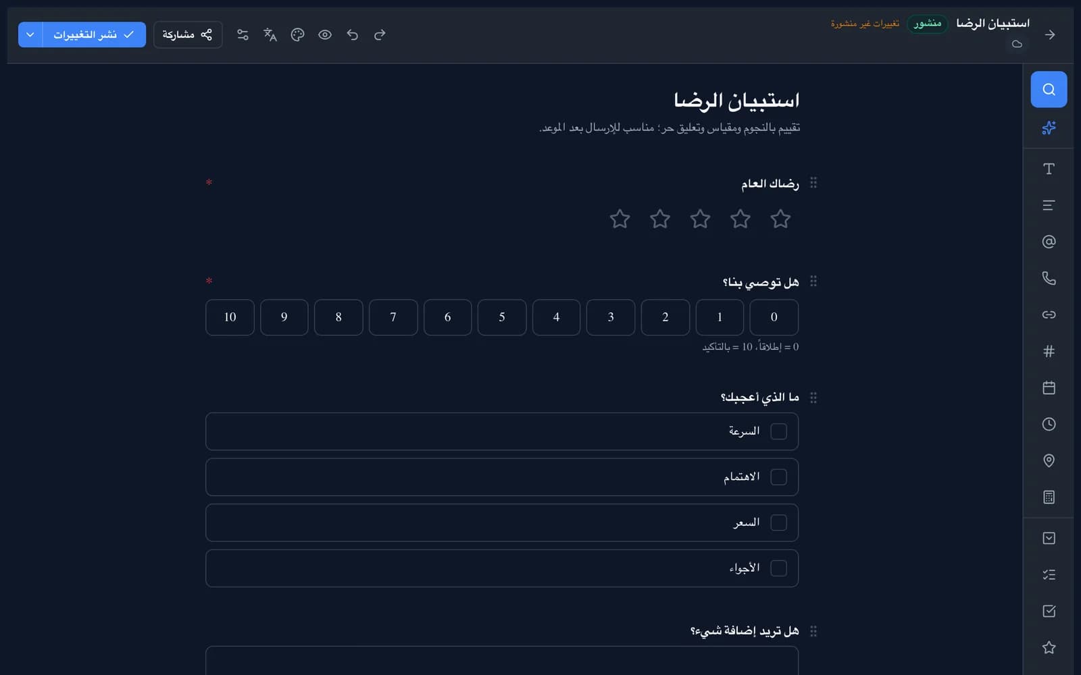
Task: Check the الاهتمام checkbox
Action: (779, 477)
